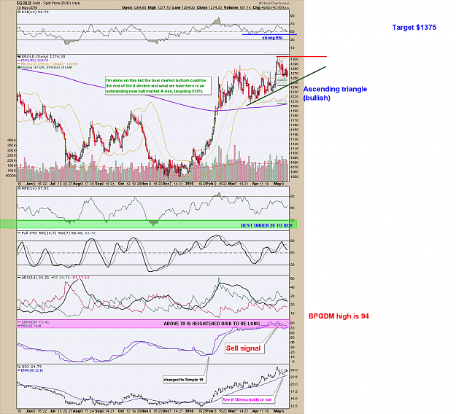This screenshot has width=456, height=414.
Task: Click the $BPGDM 72.41 legend label
Action: (34, 322)
